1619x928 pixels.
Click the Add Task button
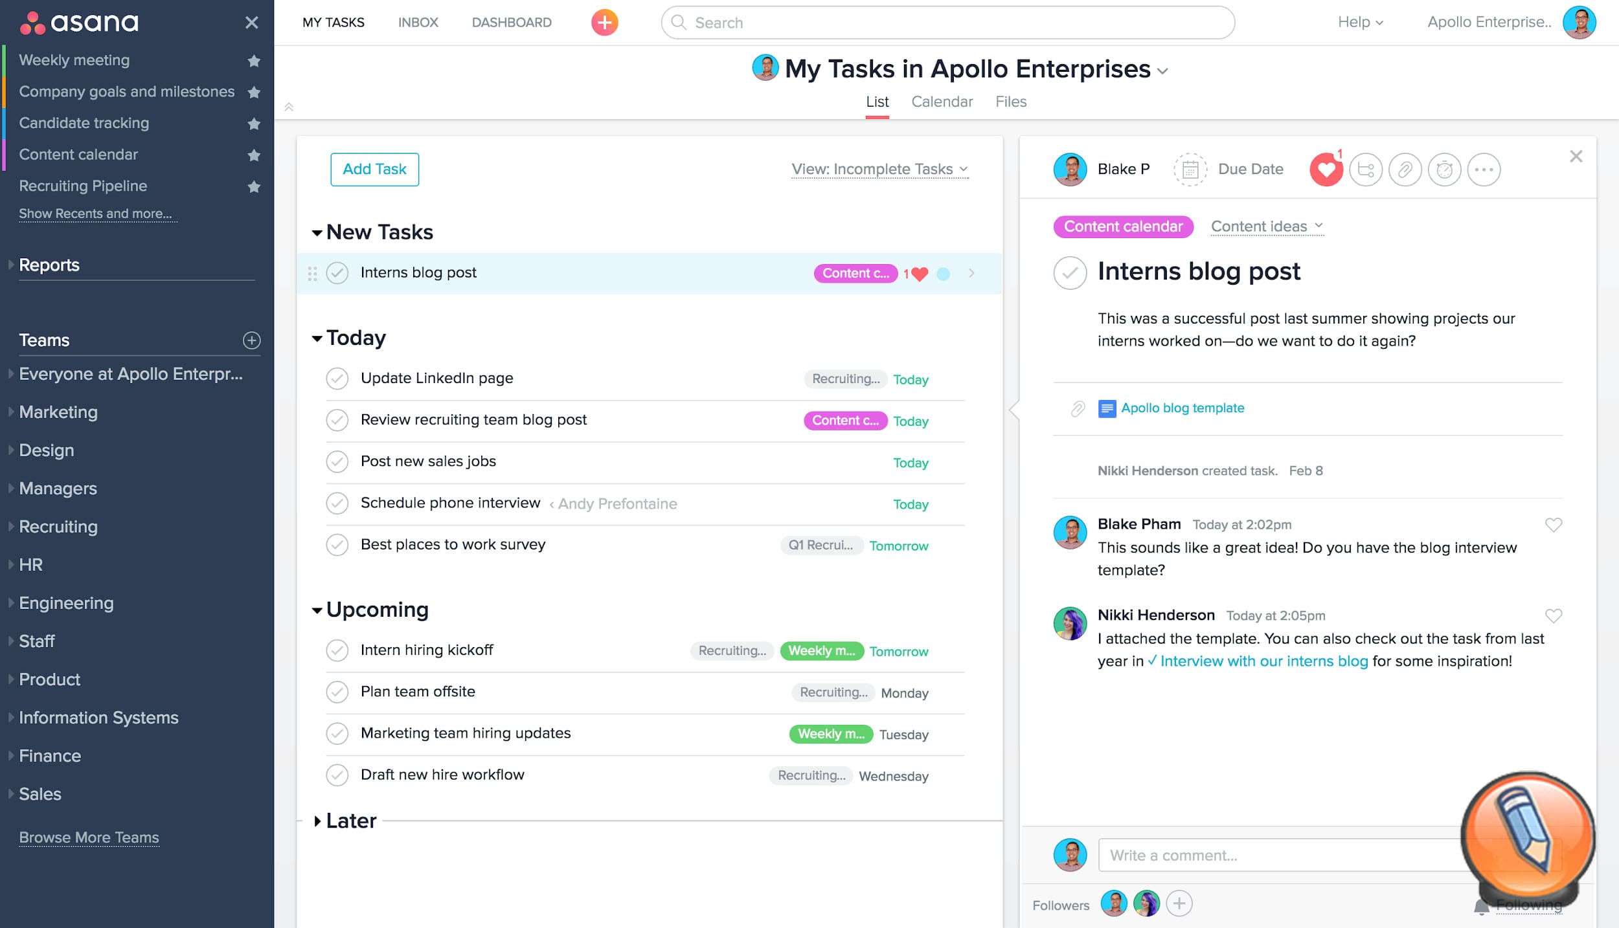tap(374, 169)
